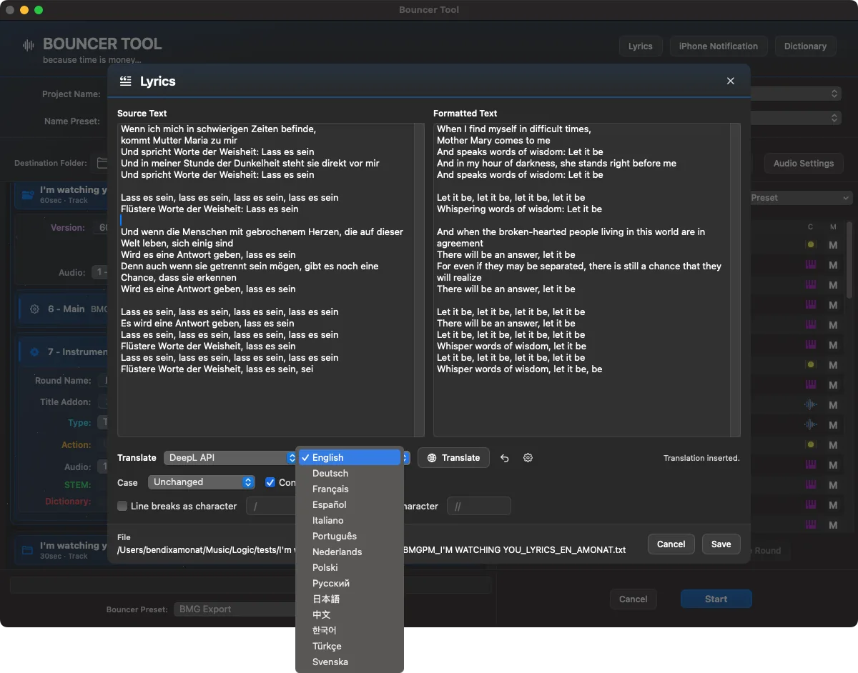Open Audio Settings button

click(x=803, y=164)
